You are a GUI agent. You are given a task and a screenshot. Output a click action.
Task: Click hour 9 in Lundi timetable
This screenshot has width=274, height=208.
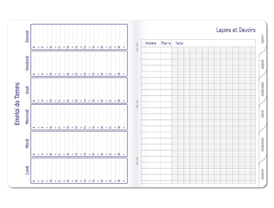(x=42, y=181)
